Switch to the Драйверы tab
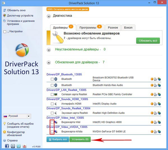Screen dimensions: 168x150 coord(63,27)
